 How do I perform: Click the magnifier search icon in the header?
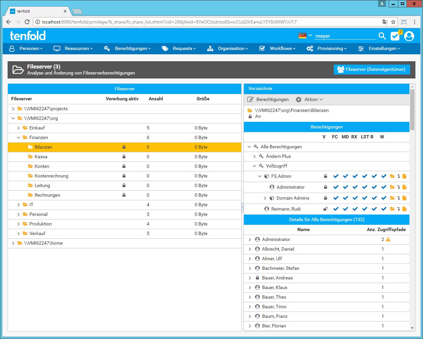[382, 36]
